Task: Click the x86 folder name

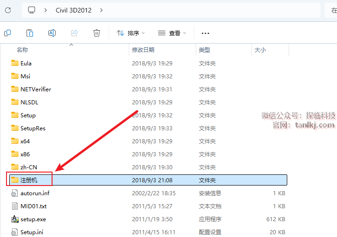Action: click(x=25, y=154)
